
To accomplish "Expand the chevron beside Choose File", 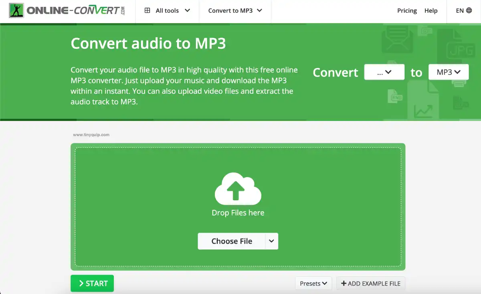I will pyautogui.click(x=271, y=241).
